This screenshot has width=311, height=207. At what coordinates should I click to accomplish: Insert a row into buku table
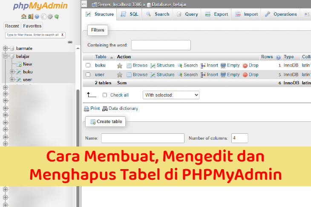click(x=209, y=66)
